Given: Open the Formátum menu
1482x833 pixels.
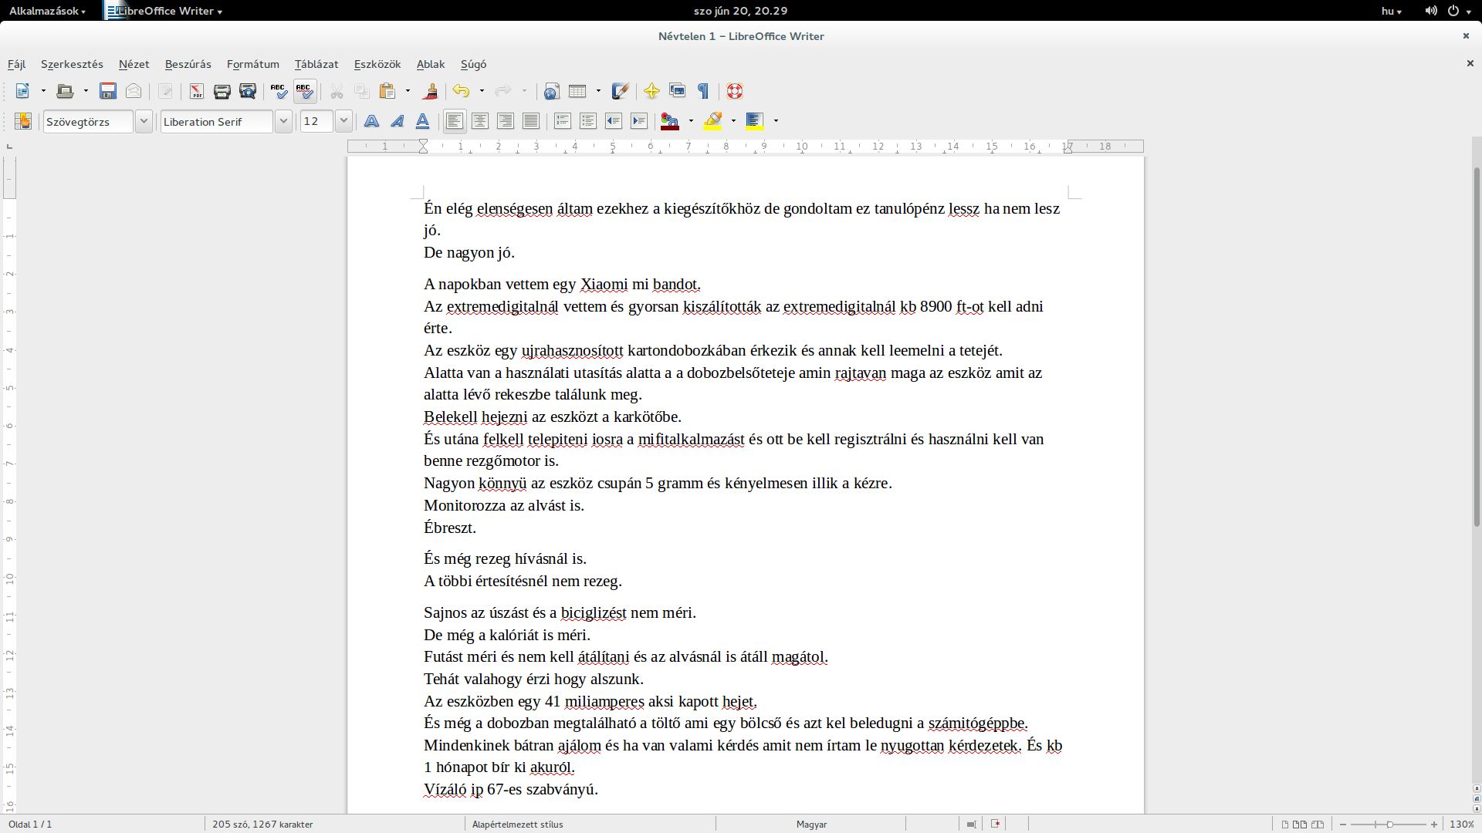Looking at the screenshot, I should [252, 64].
